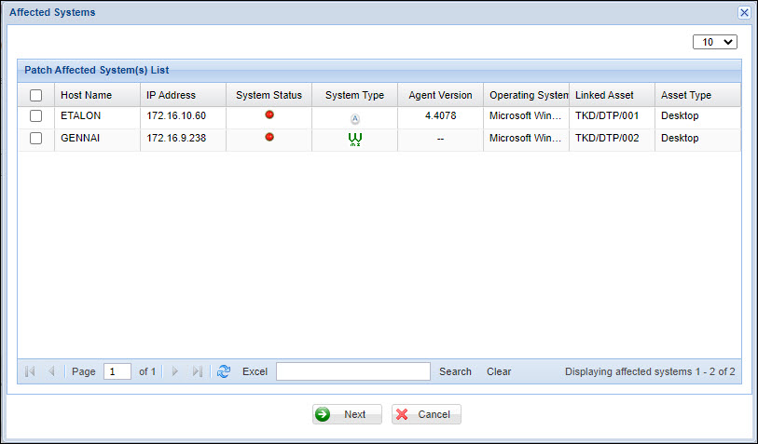Sort by IP Address column header

click(171, 95)
